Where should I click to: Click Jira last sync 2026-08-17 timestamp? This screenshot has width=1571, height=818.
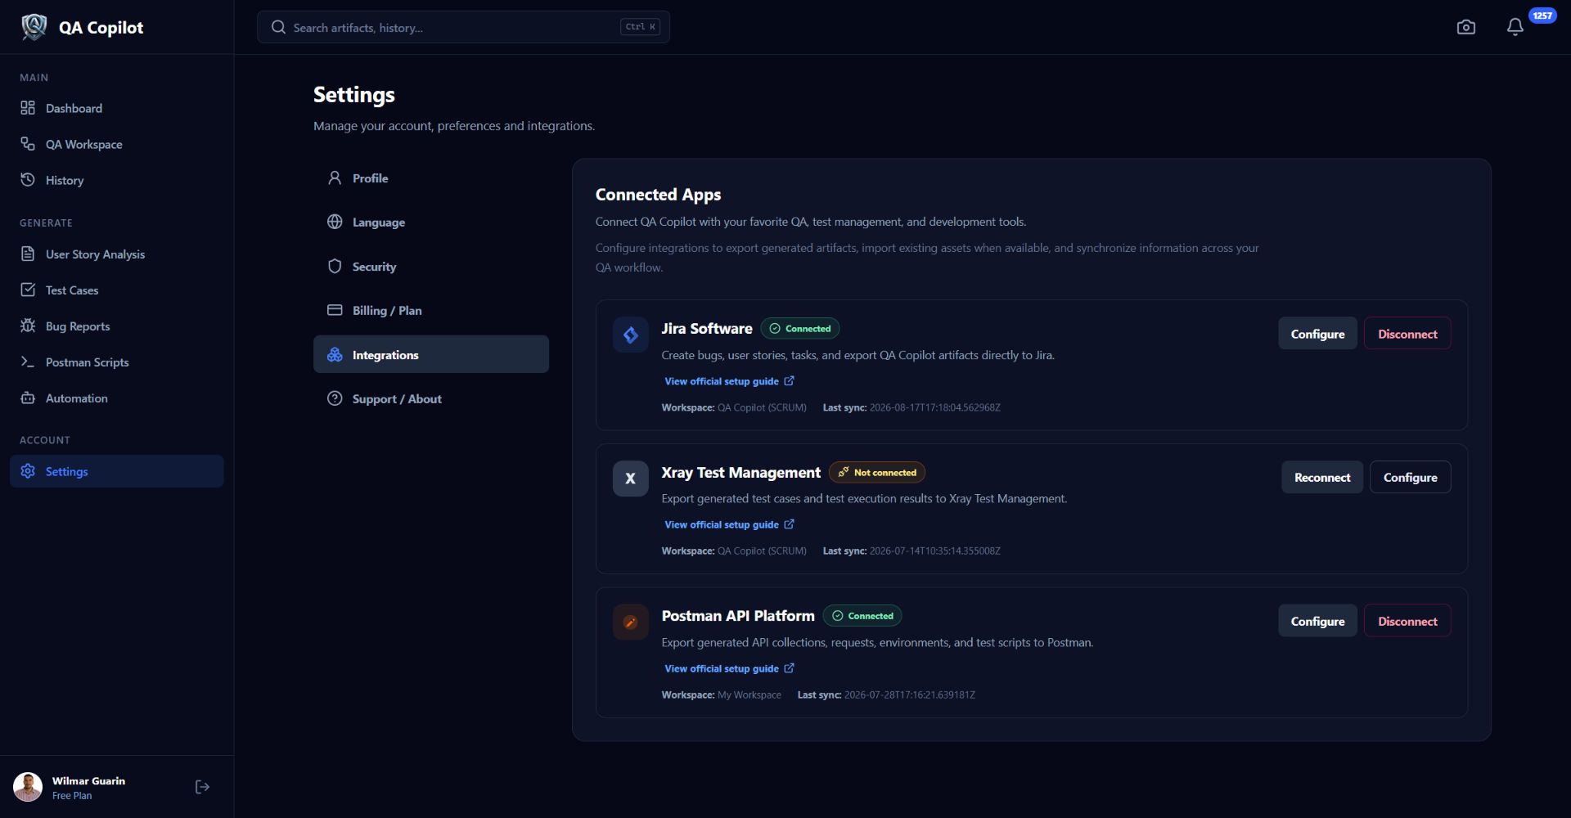click(934, 407)
